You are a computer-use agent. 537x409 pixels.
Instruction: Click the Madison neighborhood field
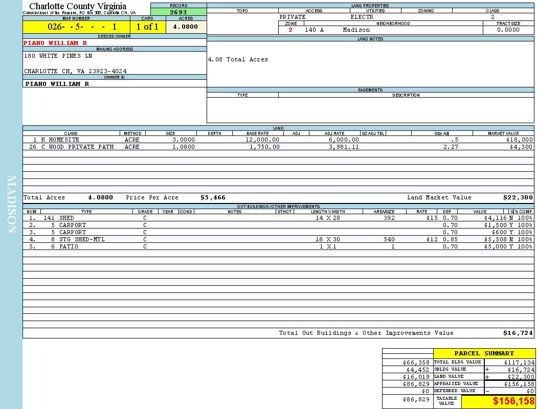pos(356,30)
